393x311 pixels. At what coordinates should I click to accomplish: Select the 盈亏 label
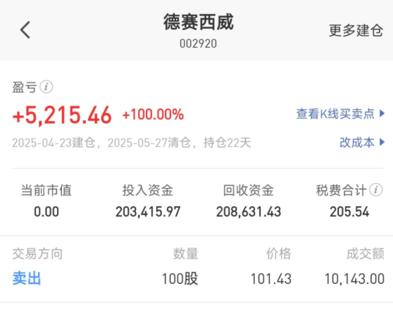pos(25,87)
